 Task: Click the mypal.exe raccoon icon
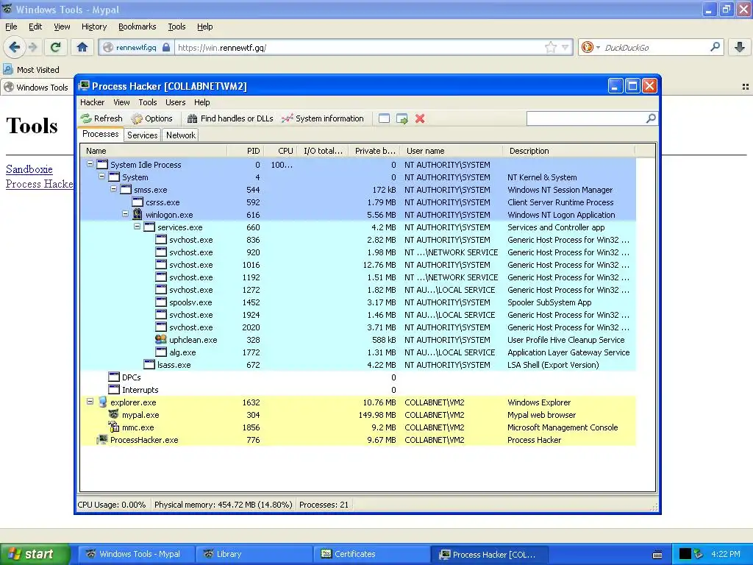tap(114, 414)
